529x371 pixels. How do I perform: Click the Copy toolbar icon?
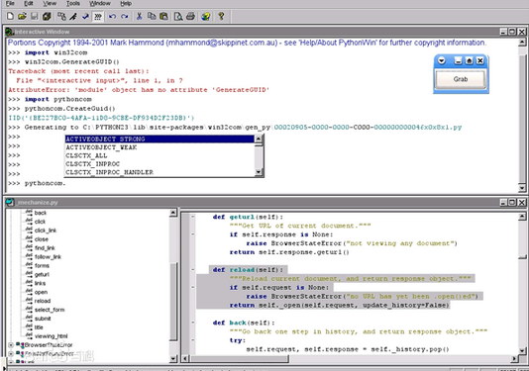(x=152, y=16)
